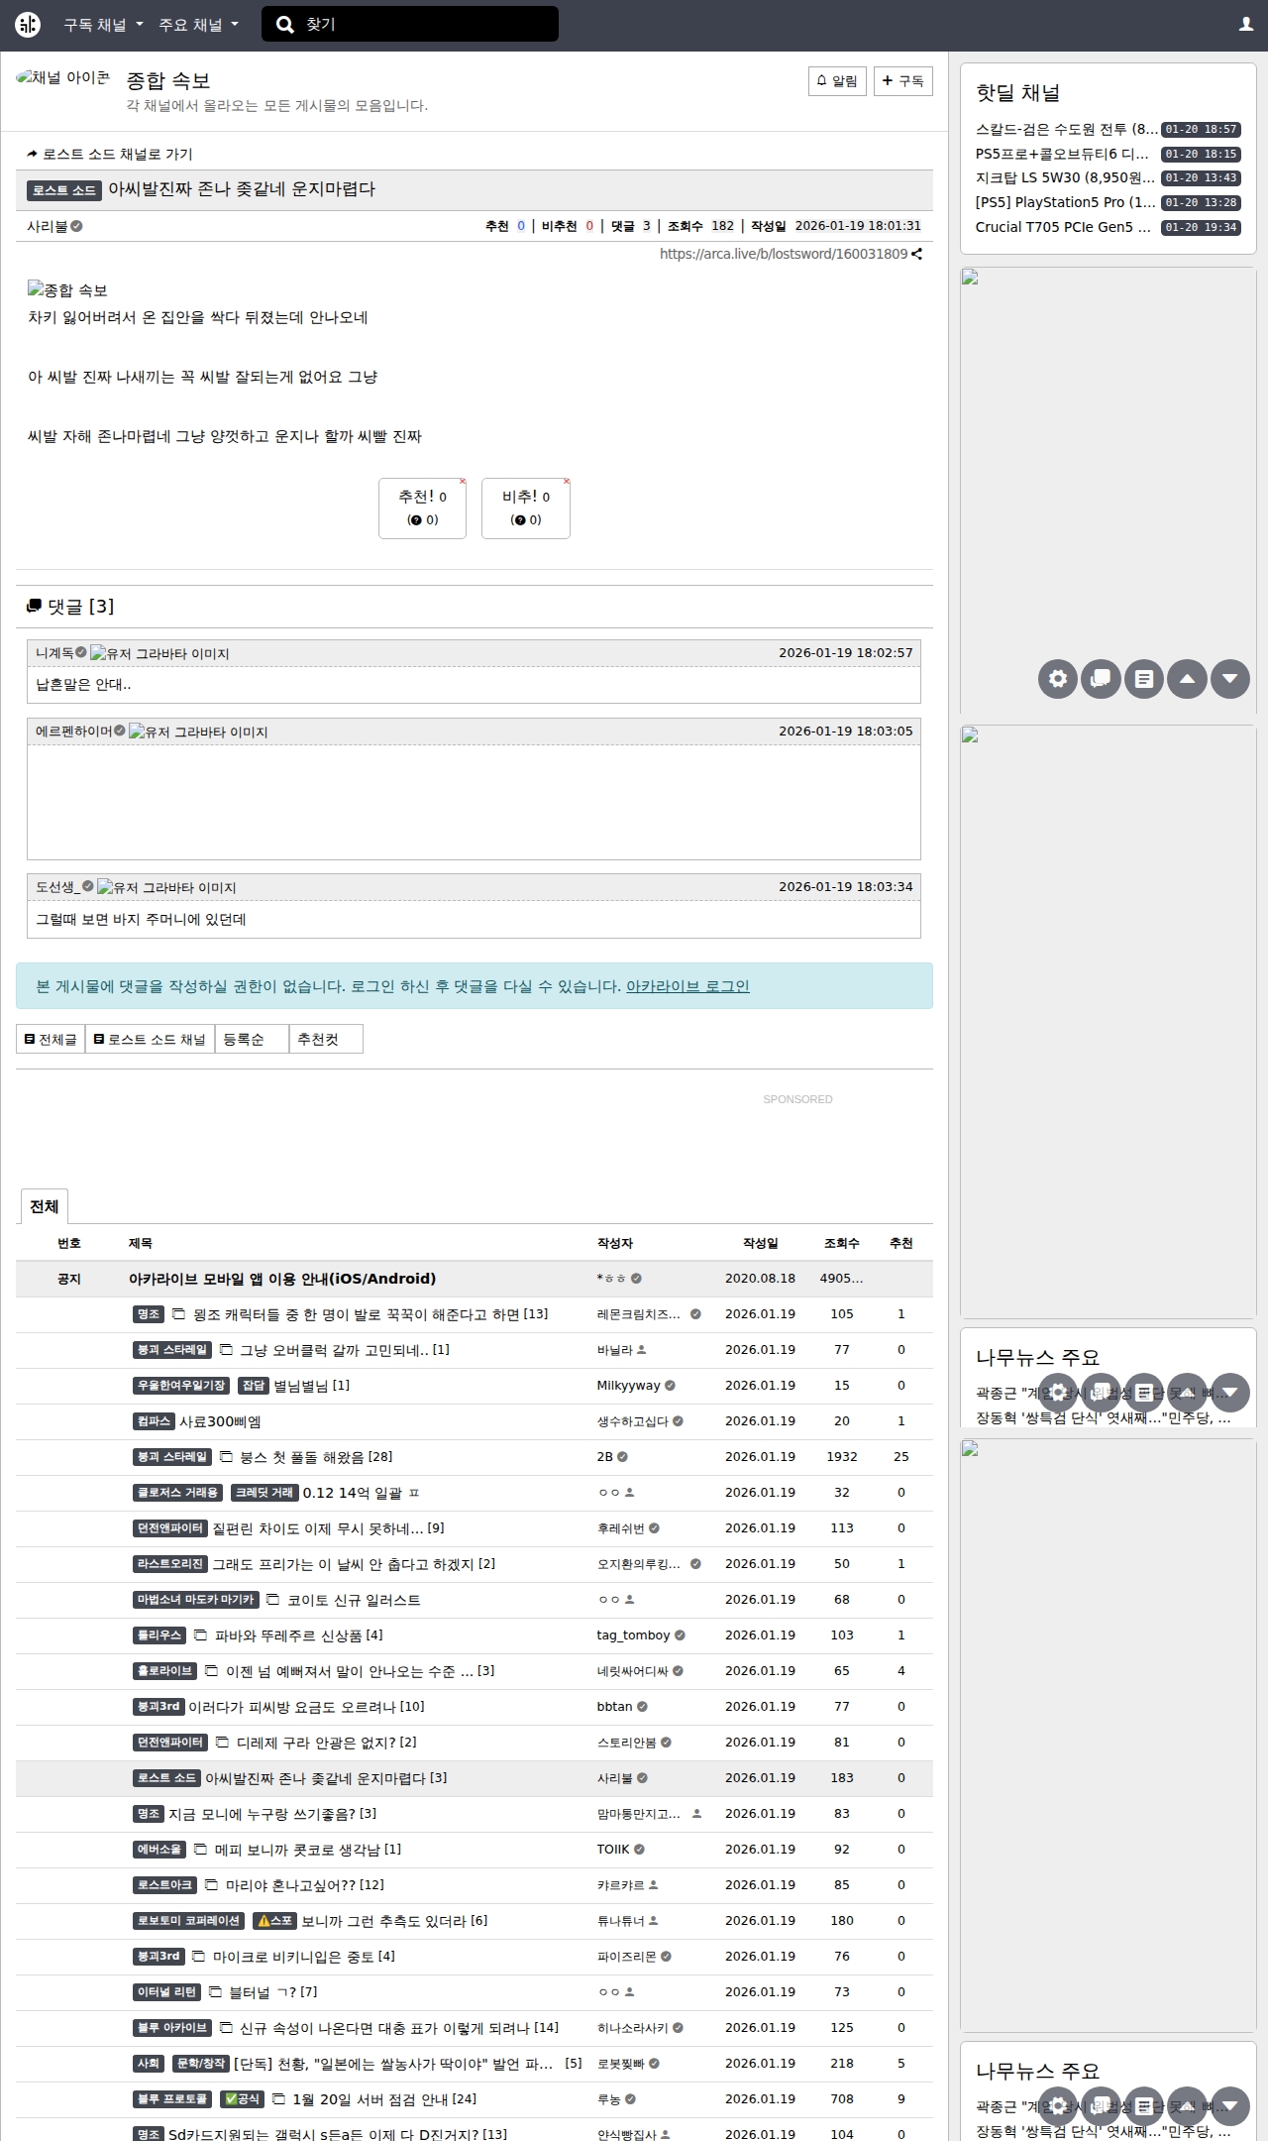Open the 로스트 소드 채널로 가기 link
This screenshot has height=2141, width=1268.
pos(110,155)
